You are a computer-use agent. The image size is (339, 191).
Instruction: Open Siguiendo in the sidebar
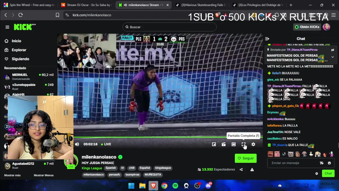pos(20,59)
